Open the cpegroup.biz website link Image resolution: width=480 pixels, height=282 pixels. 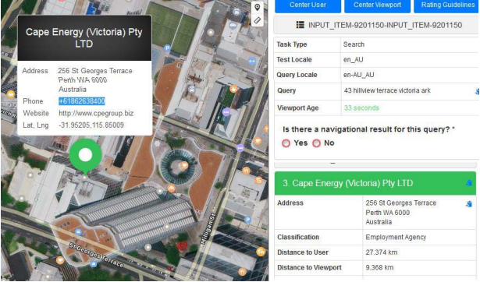tap(96, 114)
